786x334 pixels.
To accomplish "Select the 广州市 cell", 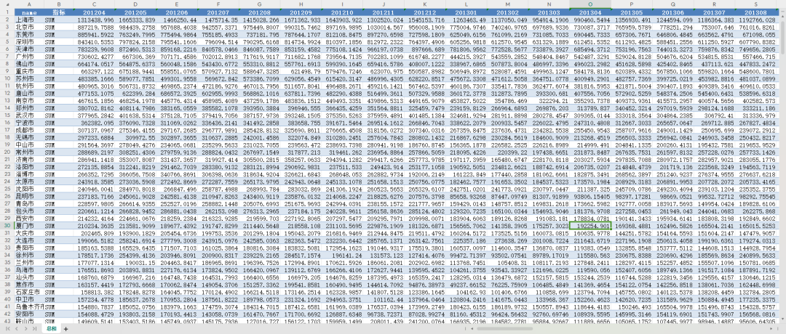I will (30, 57).
